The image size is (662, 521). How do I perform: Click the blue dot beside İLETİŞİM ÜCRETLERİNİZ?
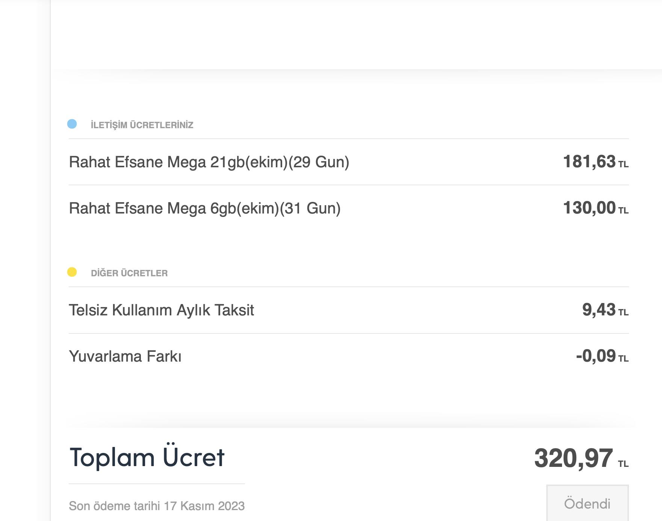(72, 124)
